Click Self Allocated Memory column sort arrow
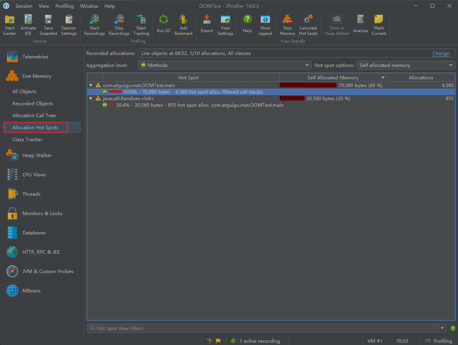This screenshot has width=458, height=345. 383,77
